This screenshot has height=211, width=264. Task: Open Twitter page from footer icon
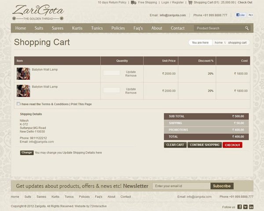pyautogui.click(x=246, y=207)
